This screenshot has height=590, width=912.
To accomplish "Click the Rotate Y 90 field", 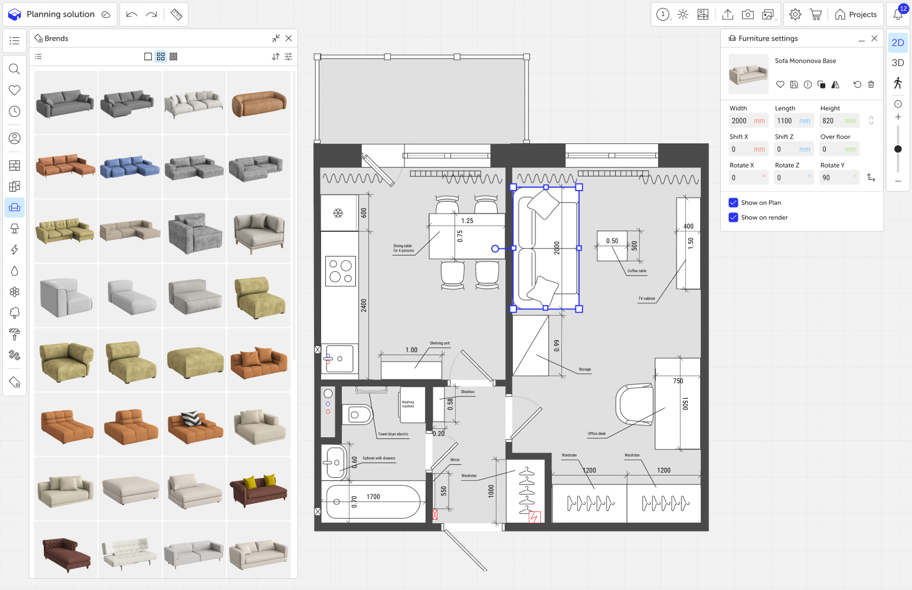I will click(x=839, y=178).
